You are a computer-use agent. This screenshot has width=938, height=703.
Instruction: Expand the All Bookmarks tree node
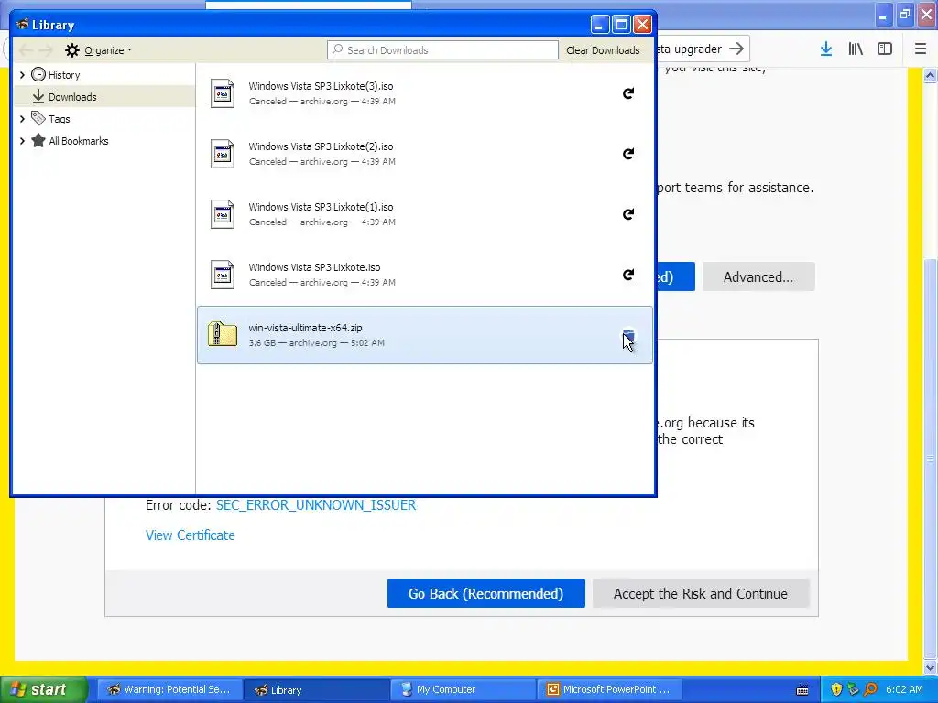(x=22, y=141)
